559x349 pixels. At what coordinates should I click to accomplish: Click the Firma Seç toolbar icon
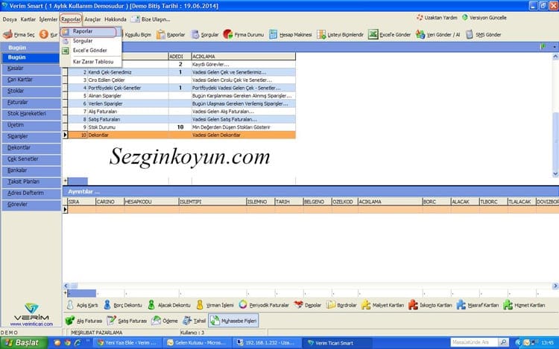point(8,34)
